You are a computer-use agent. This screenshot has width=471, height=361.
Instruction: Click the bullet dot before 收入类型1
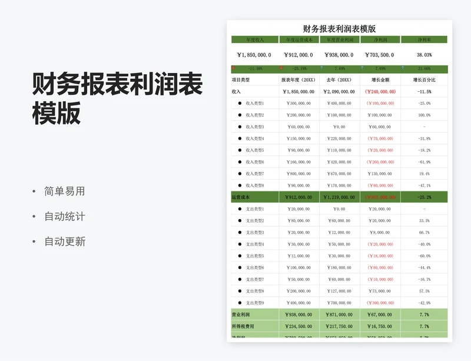tap(240, 103)
